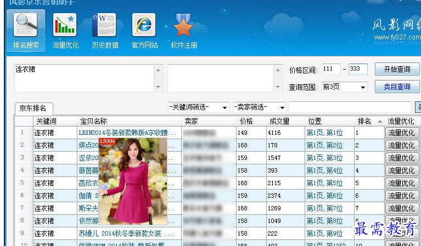Click the LRXN pink dress preview thumbnail
Viewport: 421px width, 246px height.
[133, 181]
